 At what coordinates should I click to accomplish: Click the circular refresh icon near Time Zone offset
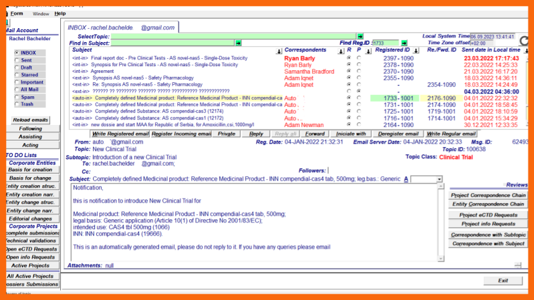point(524,41)
